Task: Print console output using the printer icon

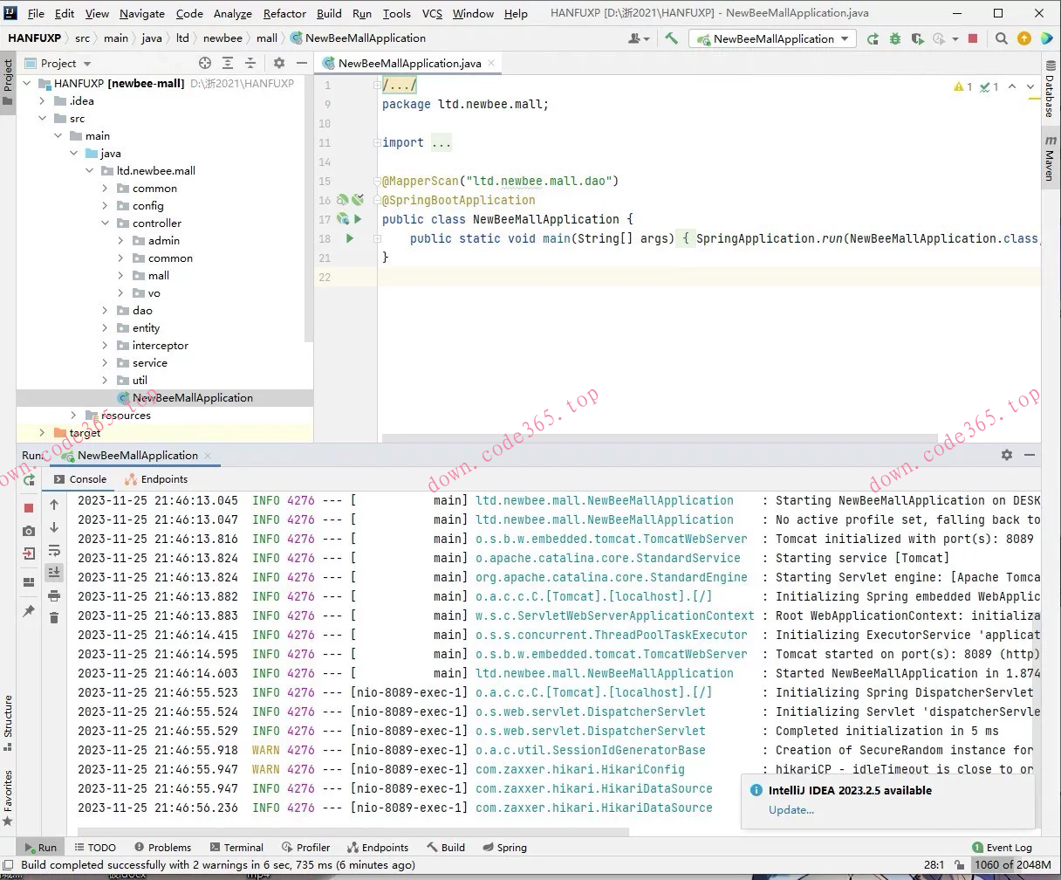Action: [x=54, y=595]
